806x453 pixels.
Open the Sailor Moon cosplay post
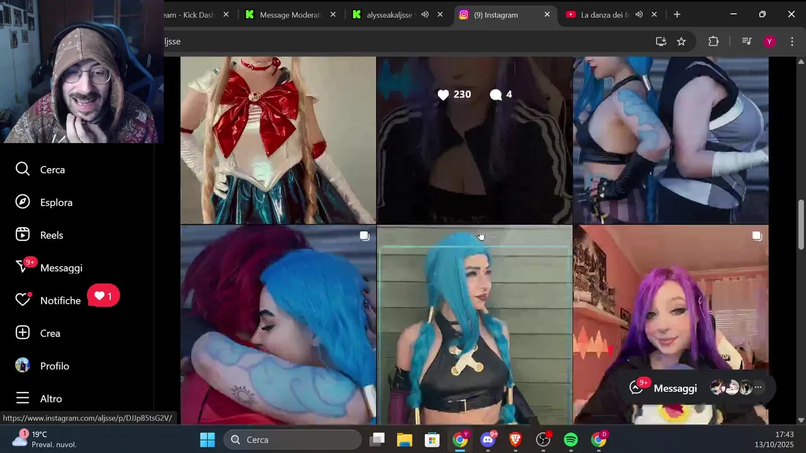278,140
